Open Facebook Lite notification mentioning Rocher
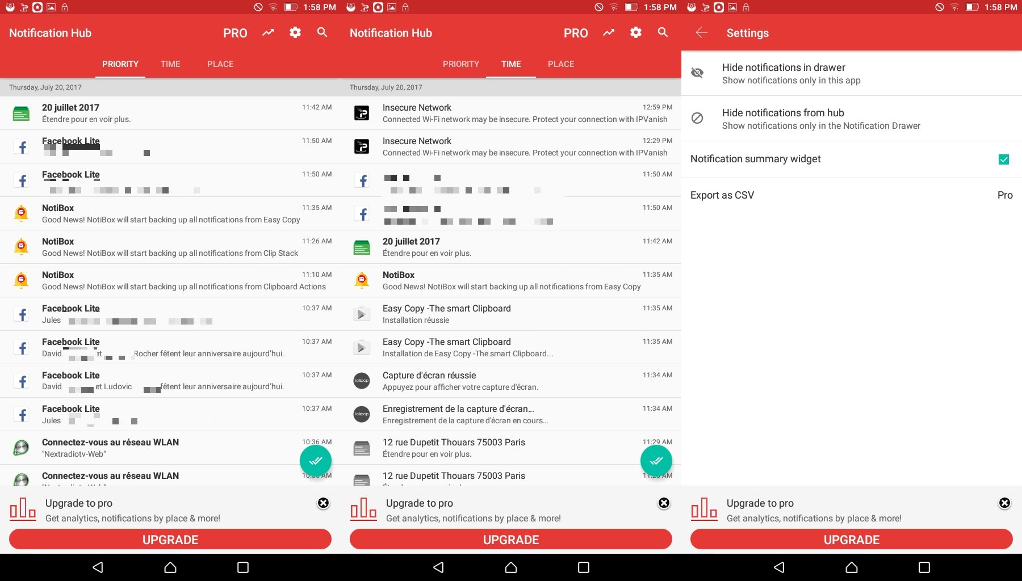1022x581 pixels. (x=170, y=347)
